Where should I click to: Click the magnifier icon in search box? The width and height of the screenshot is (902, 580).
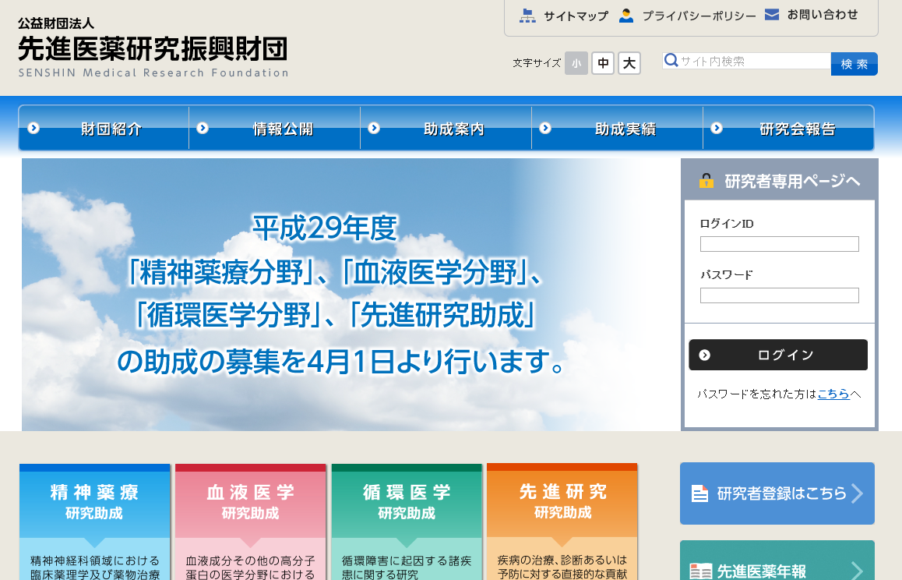671,61
